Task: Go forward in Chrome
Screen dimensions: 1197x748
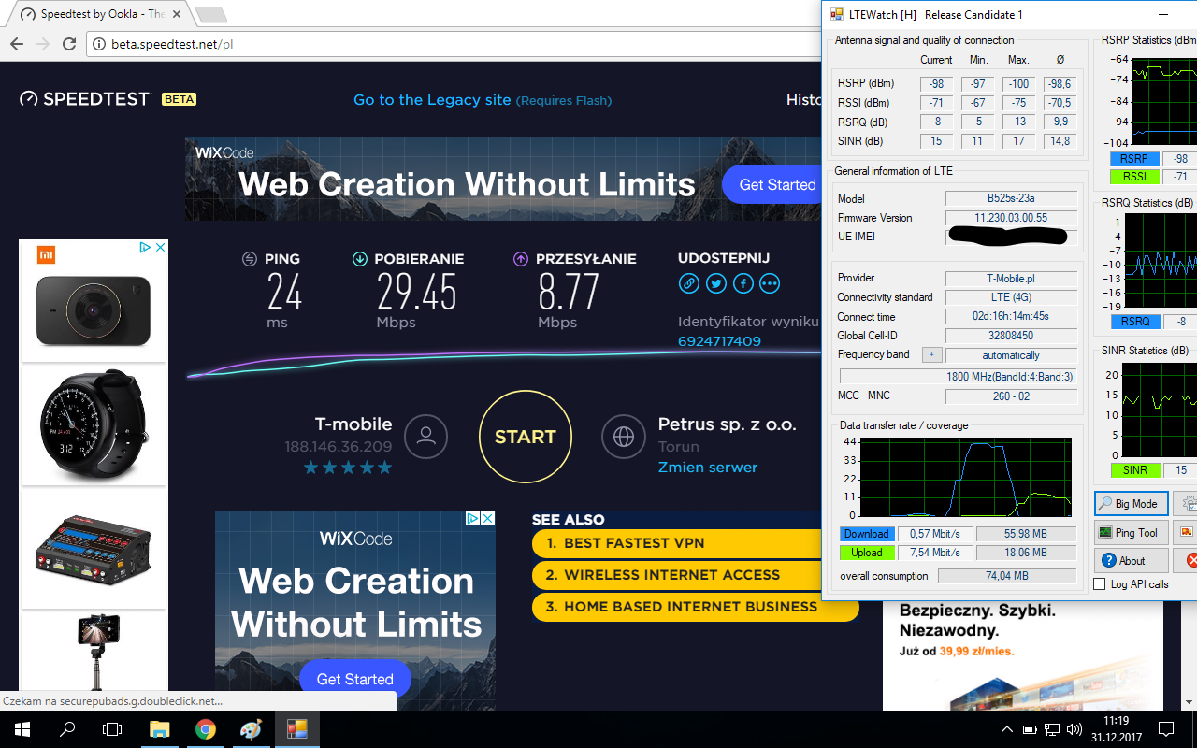Action: tap(43, 44)
